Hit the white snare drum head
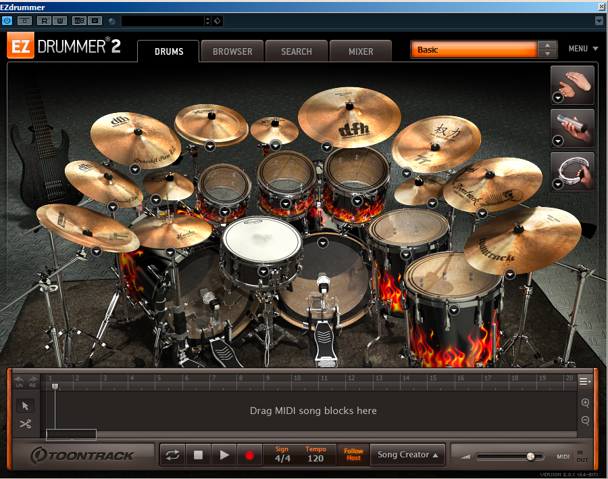The width and height of the screenshot is (608, 479). pos(262,239)
